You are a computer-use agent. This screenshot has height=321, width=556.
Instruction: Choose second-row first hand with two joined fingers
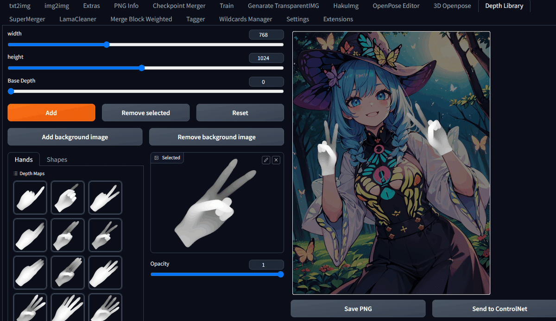30,235
